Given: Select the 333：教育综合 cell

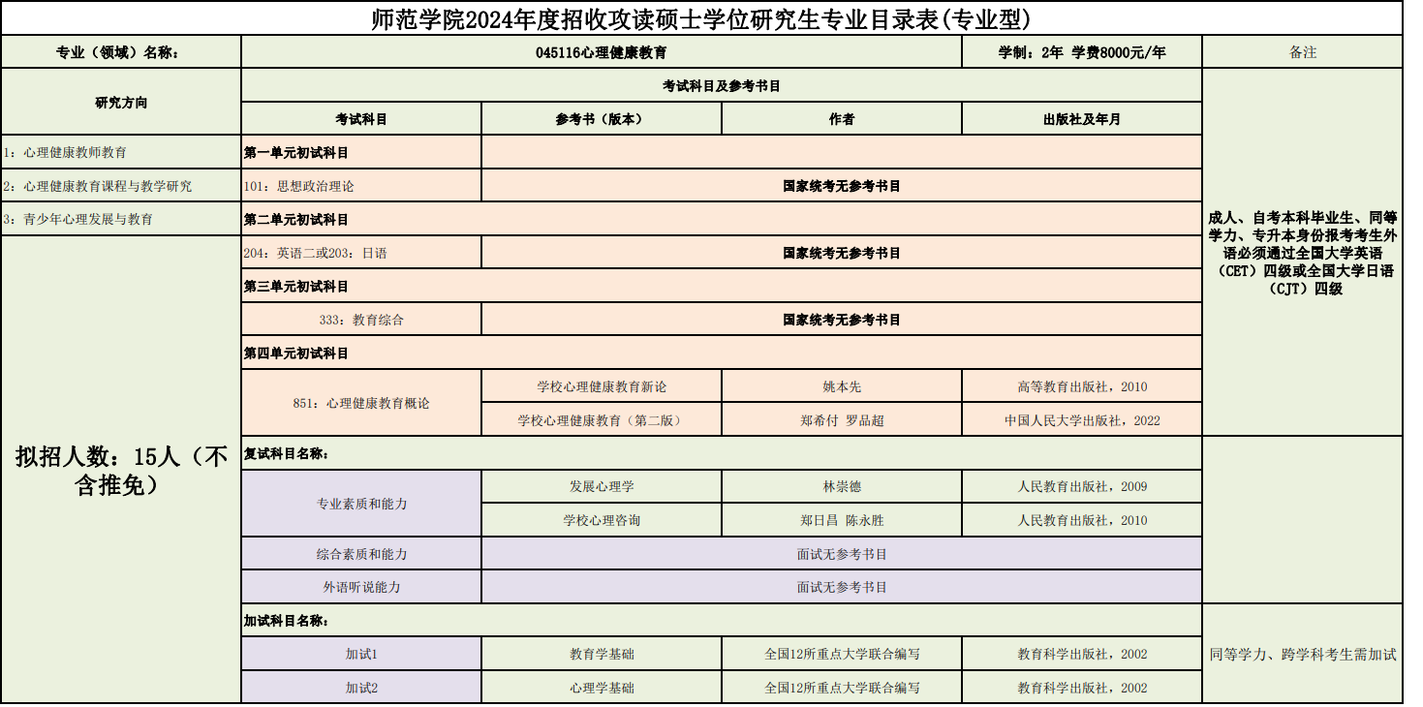Looking at the screenshot, I should (x=361, y=320).
